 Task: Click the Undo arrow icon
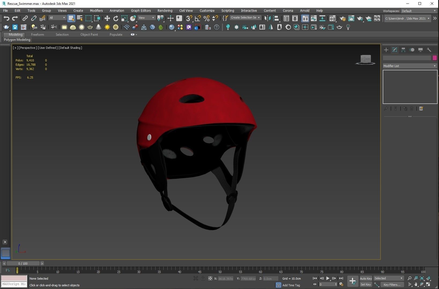6,18
